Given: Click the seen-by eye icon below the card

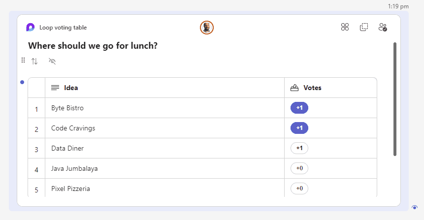Looking at the screenshot, I should pos(415,208).
